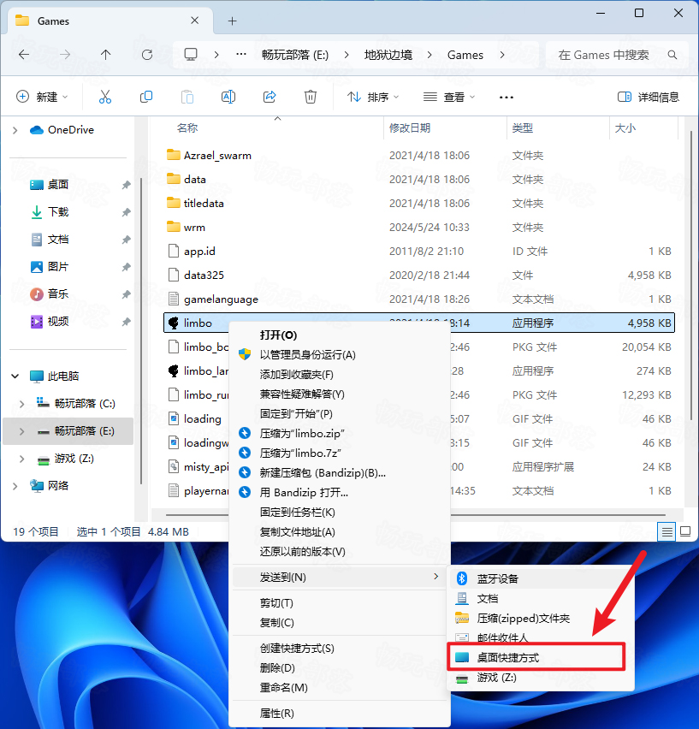
Task: Choose 用 Bandizip 打开...
Action: tap(304, 492)
